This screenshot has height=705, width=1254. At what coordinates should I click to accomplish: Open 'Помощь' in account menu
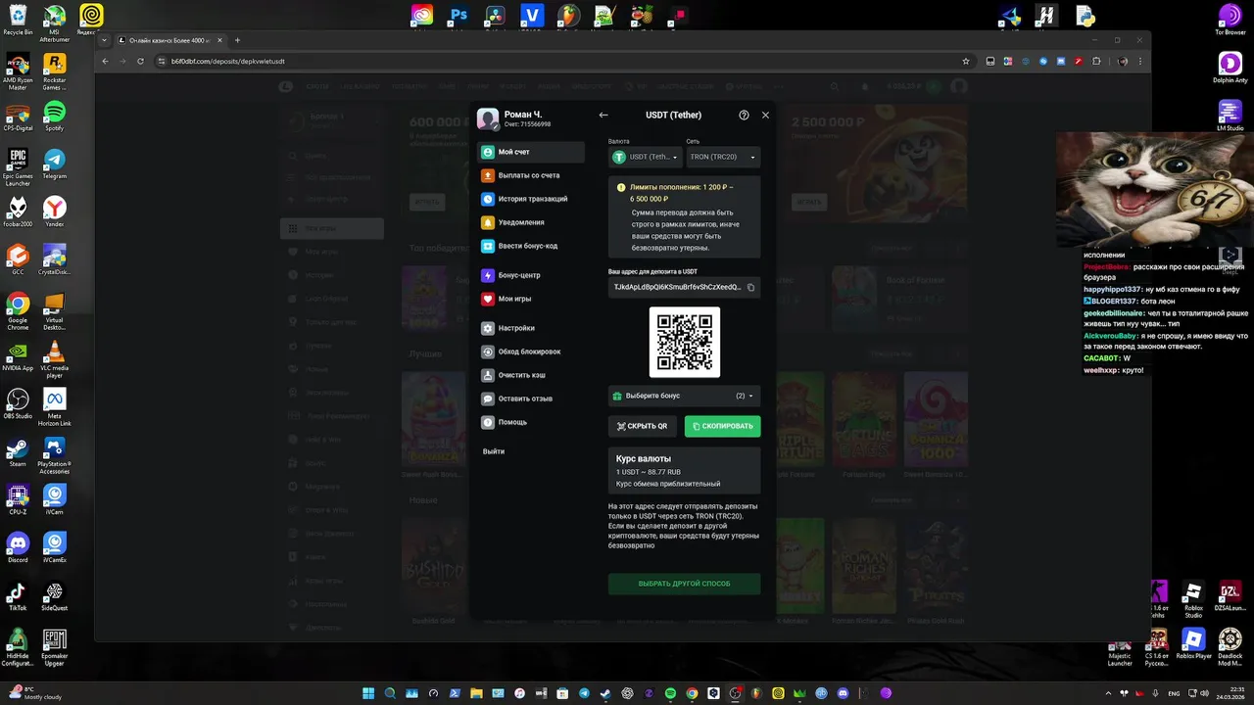[x=530, y=422]
